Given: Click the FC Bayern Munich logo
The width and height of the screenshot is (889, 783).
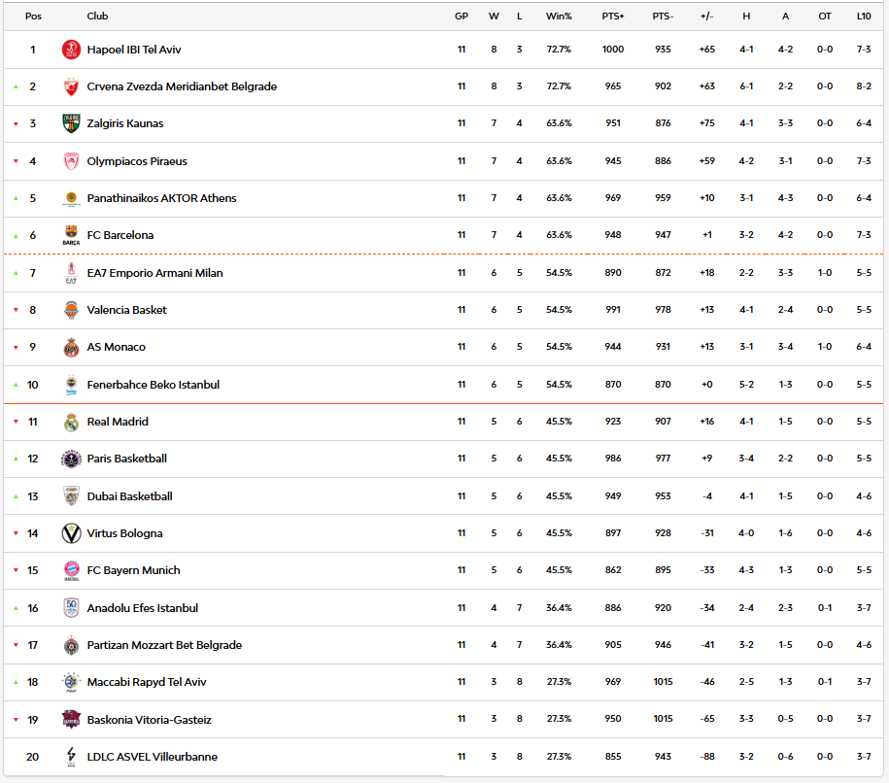Looking at the screenshot, I should [71, 570].
